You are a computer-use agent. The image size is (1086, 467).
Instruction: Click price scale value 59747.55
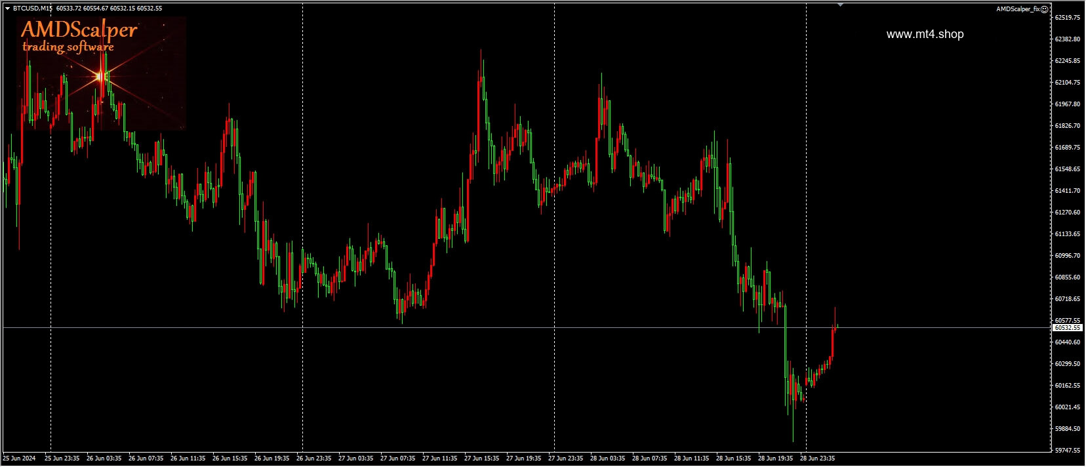pyautogui.click(x=1067, y=451)
